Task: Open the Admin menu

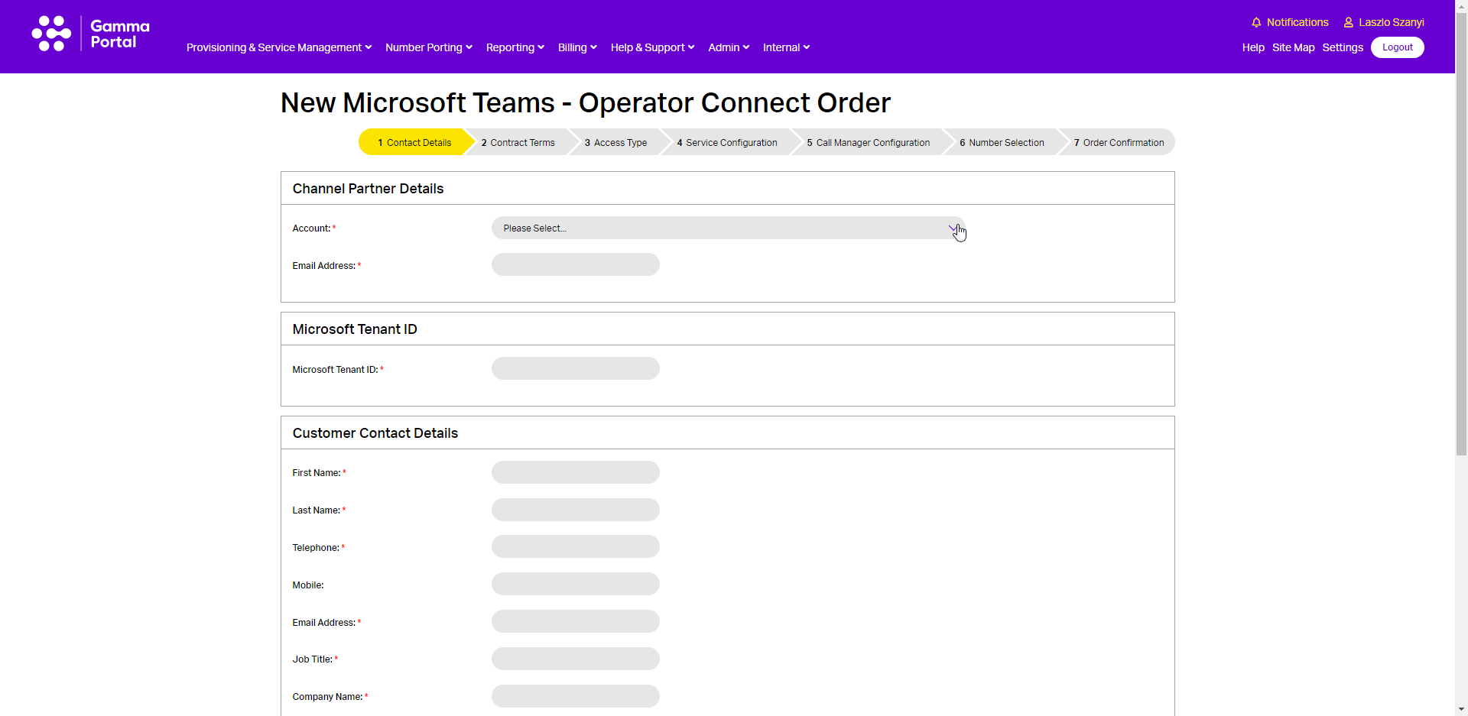Action: click(x=729, y=47)
